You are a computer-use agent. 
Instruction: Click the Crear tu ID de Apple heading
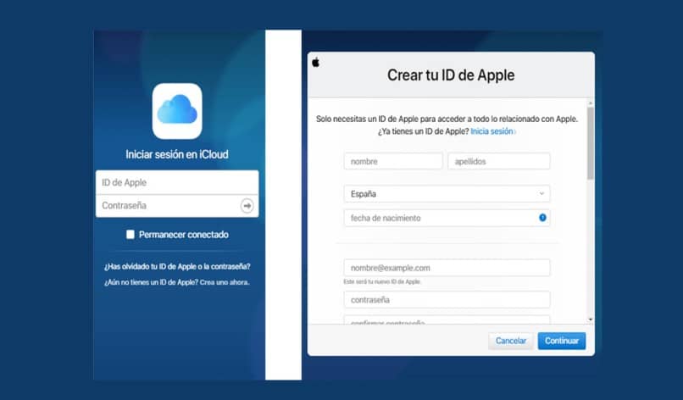451,75
